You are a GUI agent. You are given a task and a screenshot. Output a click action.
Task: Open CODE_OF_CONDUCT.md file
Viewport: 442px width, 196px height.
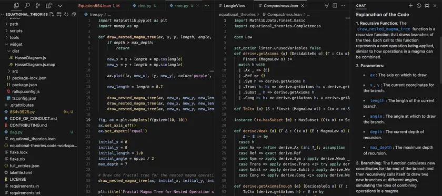(39, 119)
